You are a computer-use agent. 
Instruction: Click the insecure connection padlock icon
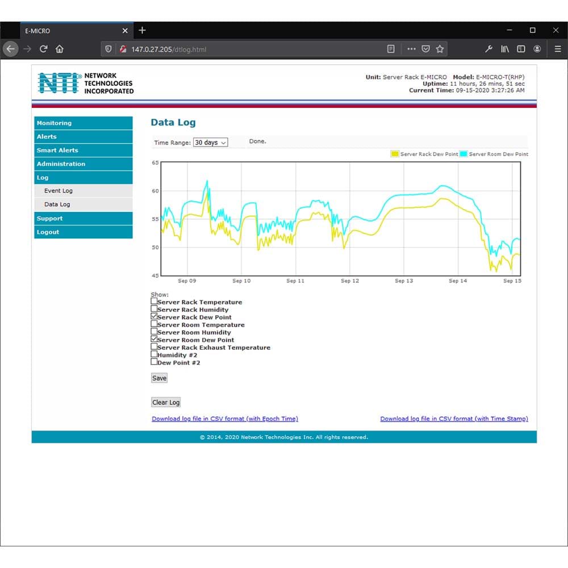123,49
